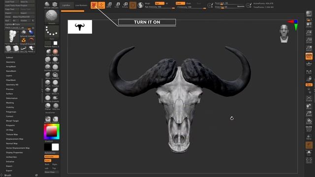Click the Transp transparency icon

click(x=309, y=137)
